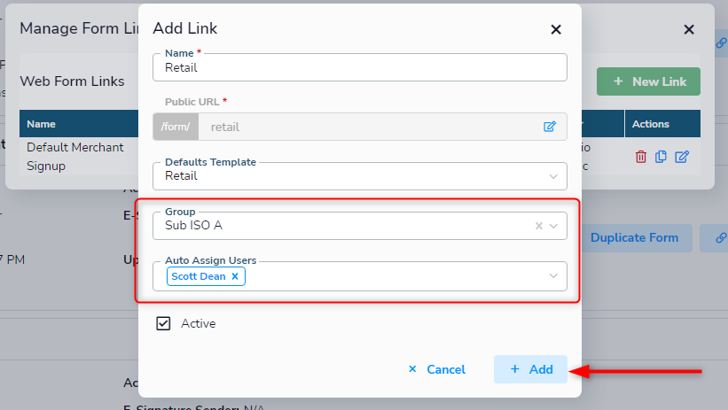This screenshot has width=728, height=410.
Task: Close the Add Link dialog
Action: [556, 30]
